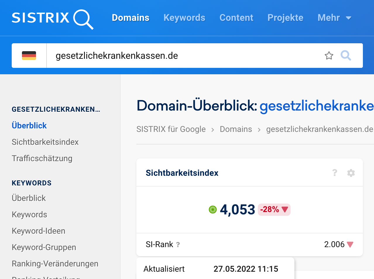
Task: Switch to the Keywords navigation tab
Action: point(184,18)
